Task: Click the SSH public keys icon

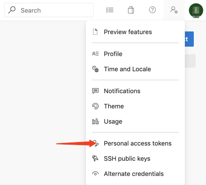Action: (95, 159)
